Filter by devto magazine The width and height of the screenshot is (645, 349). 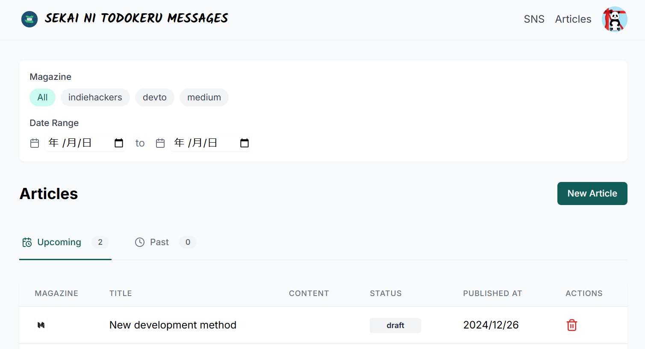tap(154, 97)
